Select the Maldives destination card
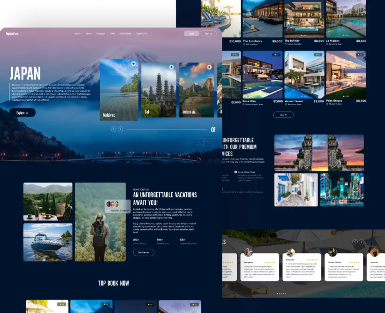 point(119,90)
